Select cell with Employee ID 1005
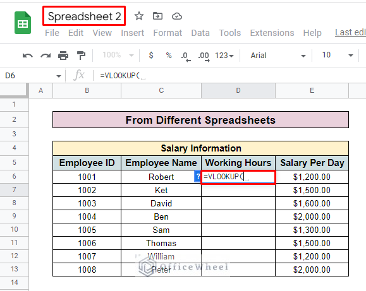The image size is (366, 291). tap(87, 230)
